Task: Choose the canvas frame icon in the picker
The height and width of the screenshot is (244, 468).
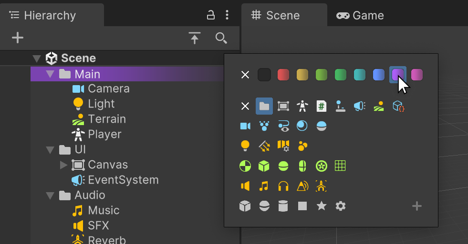Action: 283,106
